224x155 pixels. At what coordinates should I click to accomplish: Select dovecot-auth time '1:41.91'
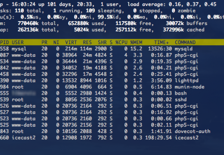[162, 131]
